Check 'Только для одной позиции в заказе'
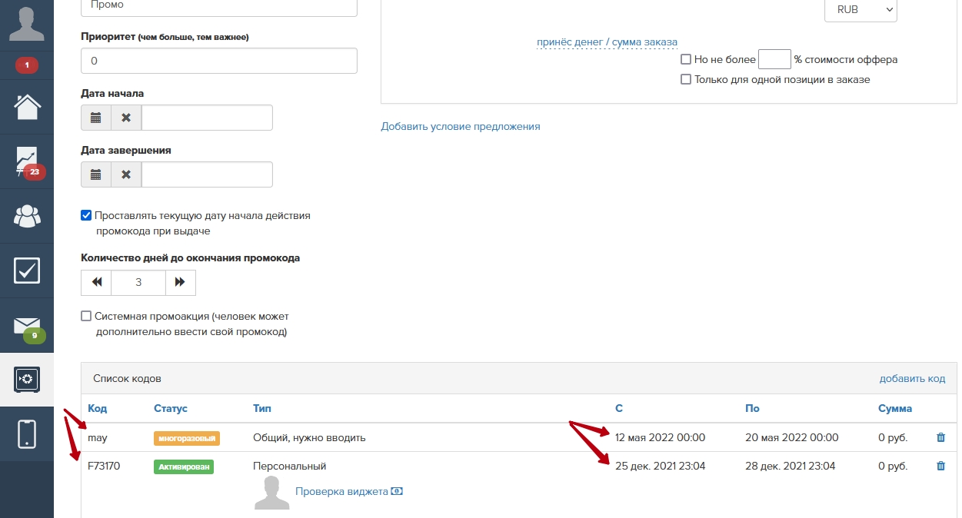Viewport: 962px width, 518px height. (686, 79)
